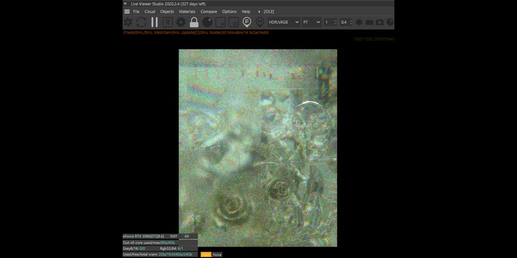Click the camera snapshot icon
This screenshot has height=258, width=517.
coord(380,22)
